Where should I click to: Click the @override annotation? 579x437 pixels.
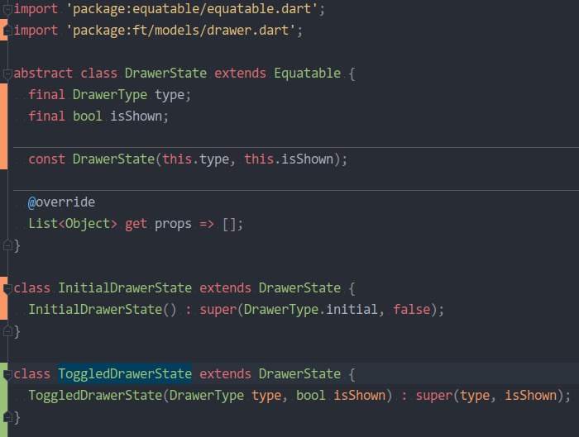tap(62, 202)
